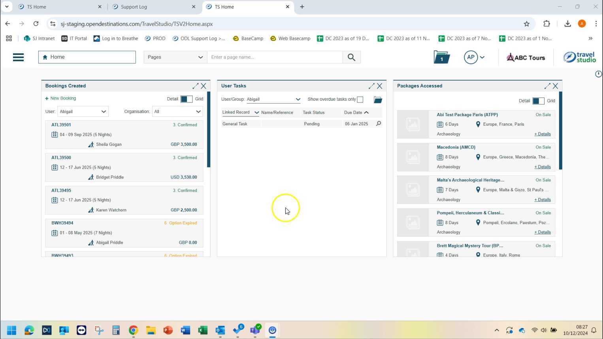Expand the Packages Accessed panel
603x339 pixels.
coord(547,86)
